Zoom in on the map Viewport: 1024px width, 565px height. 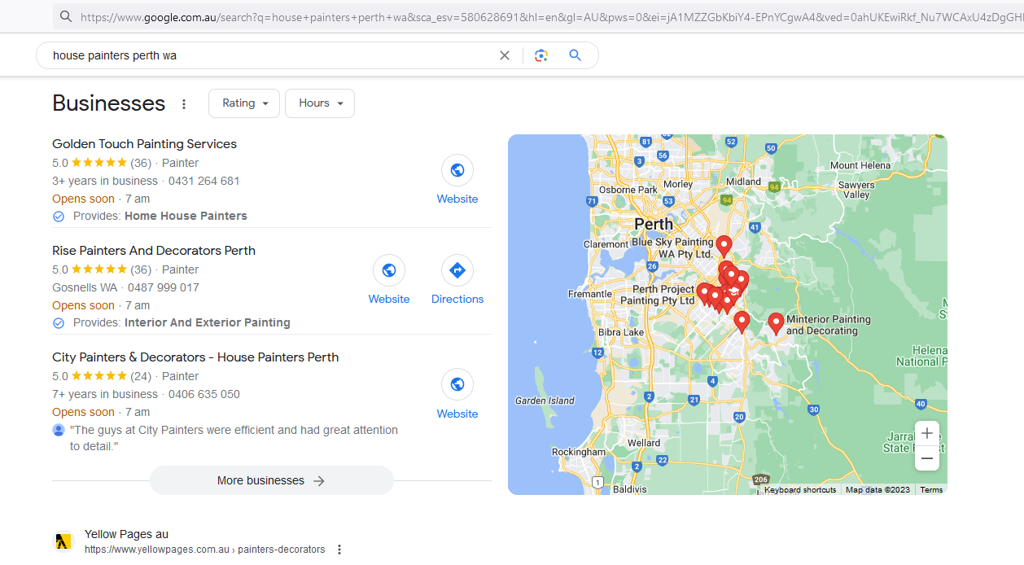click(x=927, y=433)
